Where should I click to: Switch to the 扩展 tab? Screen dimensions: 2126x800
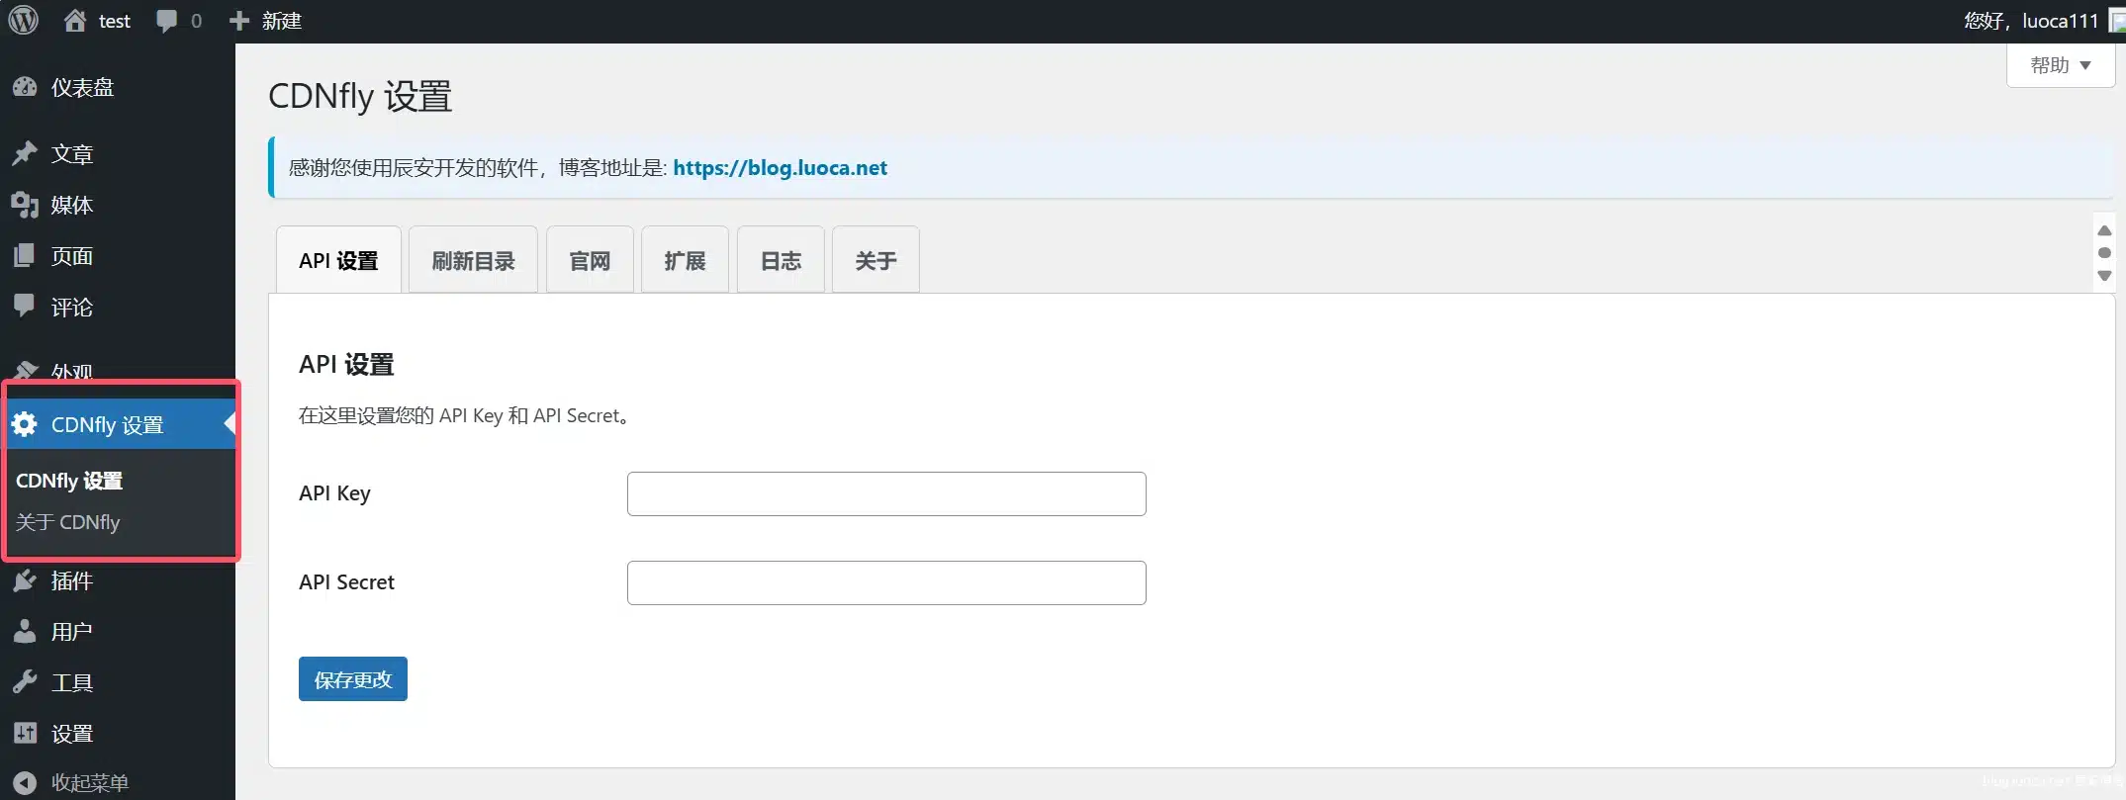(685, 261)
